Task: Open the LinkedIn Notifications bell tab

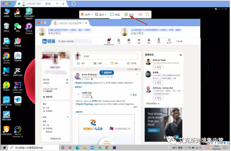Action: 149,41
